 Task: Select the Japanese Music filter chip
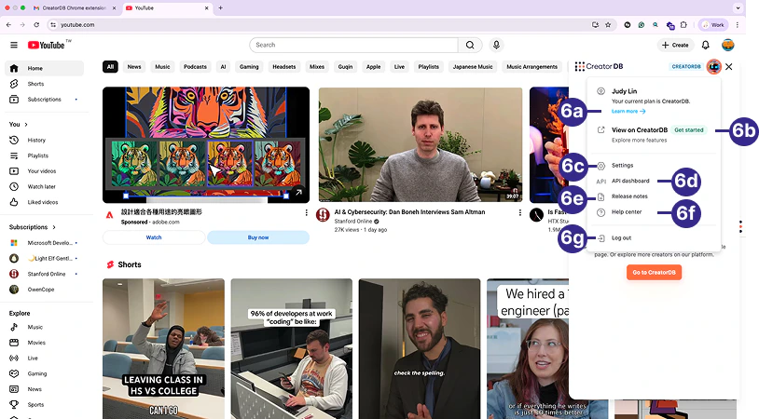click(473, 67)
